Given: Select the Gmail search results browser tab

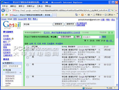Looking at the screenshot, I should pyautogui.click(x=31, y=15).
